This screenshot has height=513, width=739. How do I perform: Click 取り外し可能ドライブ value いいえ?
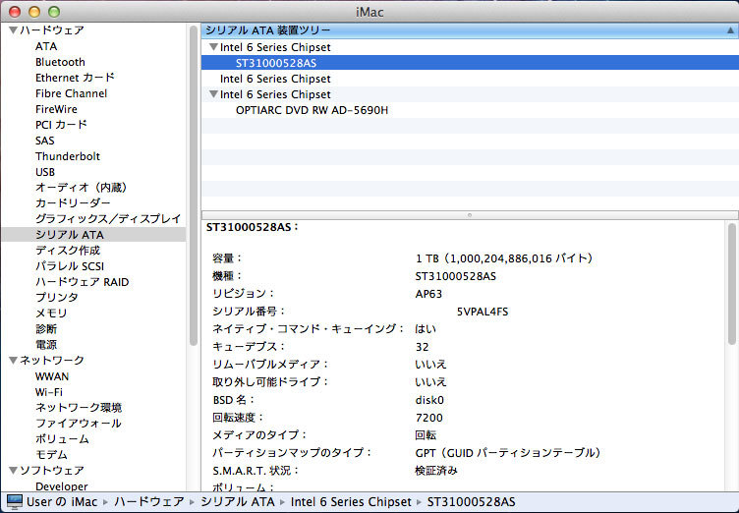coord(430,382)
